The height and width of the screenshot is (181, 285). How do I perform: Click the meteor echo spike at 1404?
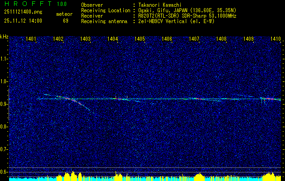coord(116,96)
